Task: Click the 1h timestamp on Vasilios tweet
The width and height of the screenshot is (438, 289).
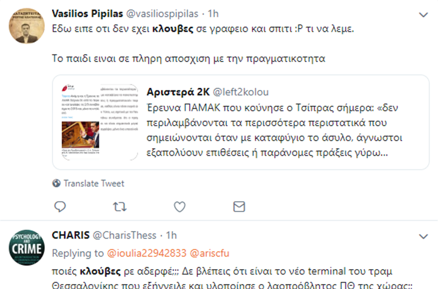Action: pyautogui.click(x=213, y=14)
